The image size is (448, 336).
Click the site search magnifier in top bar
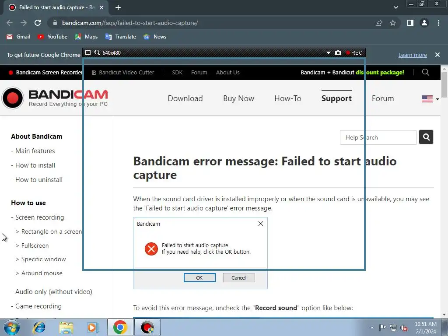pos(425,72)
